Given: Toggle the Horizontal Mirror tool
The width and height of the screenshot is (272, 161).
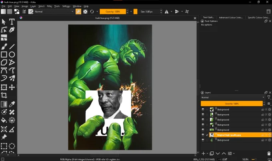Looking at the screenshot, I should [166, 12].
